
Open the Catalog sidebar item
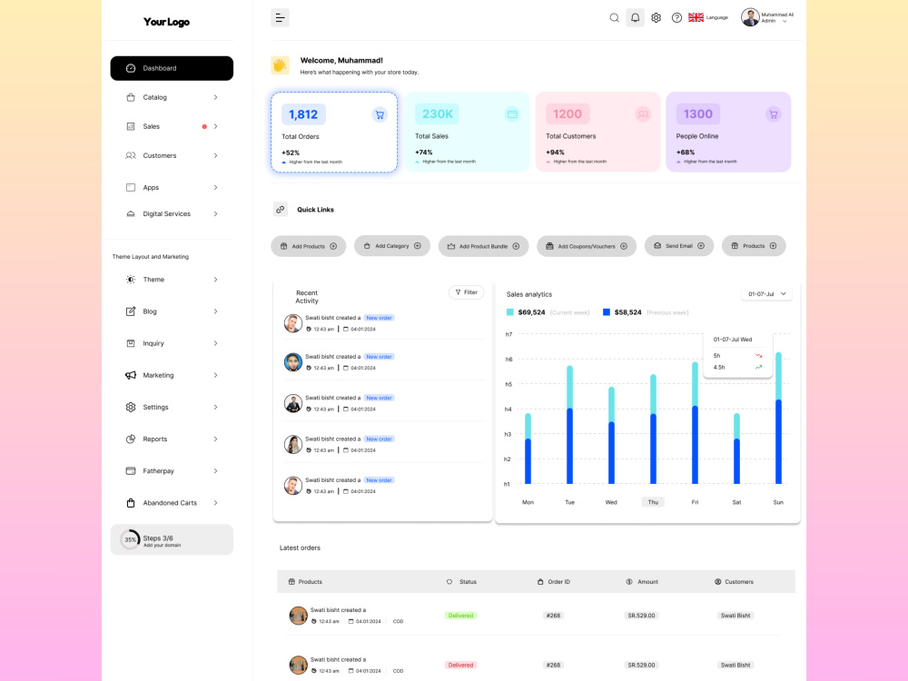[x=172, y=97]
